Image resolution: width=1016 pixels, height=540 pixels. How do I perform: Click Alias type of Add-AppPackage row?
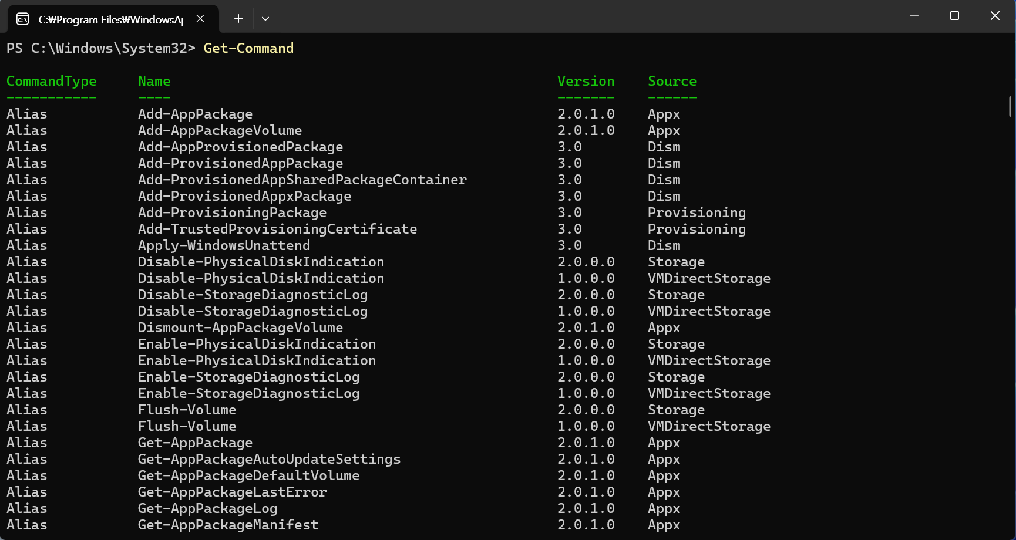pyautogui.click(x=27, y=114)
